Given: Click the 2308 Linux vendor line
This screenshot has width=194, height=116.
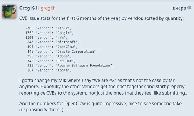Looking at the screenshot, I should pos(48,28).
